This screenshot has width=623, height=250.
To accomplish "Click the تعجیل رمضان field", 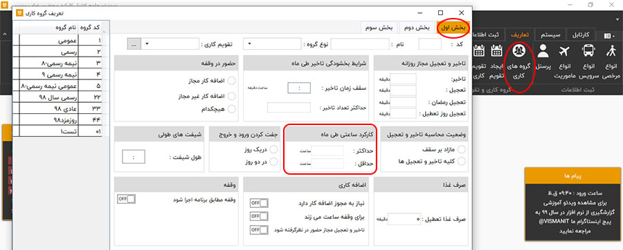I will (x=404, y=102).
